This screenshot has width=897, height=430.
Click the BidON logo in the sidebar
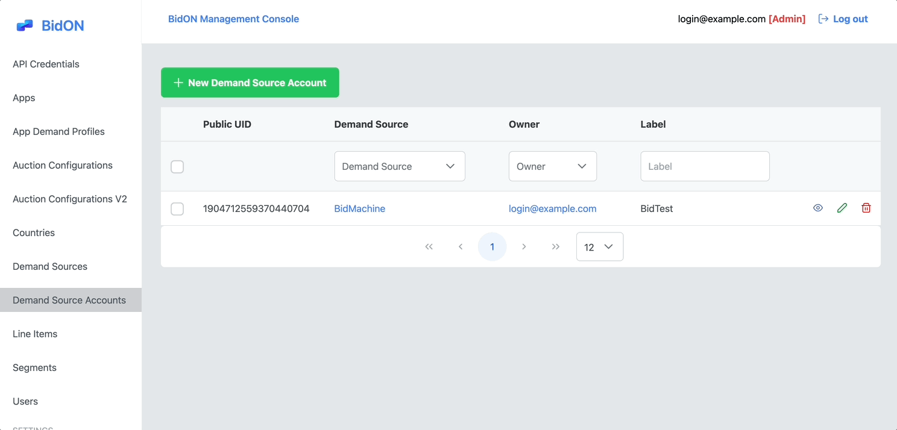click(x=48, y=25)
